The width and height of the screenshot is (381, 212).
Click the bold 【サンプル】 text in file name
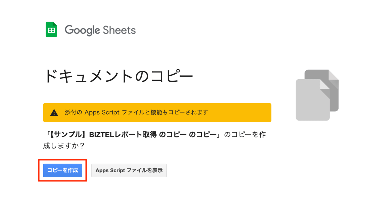tap(65, 135)
